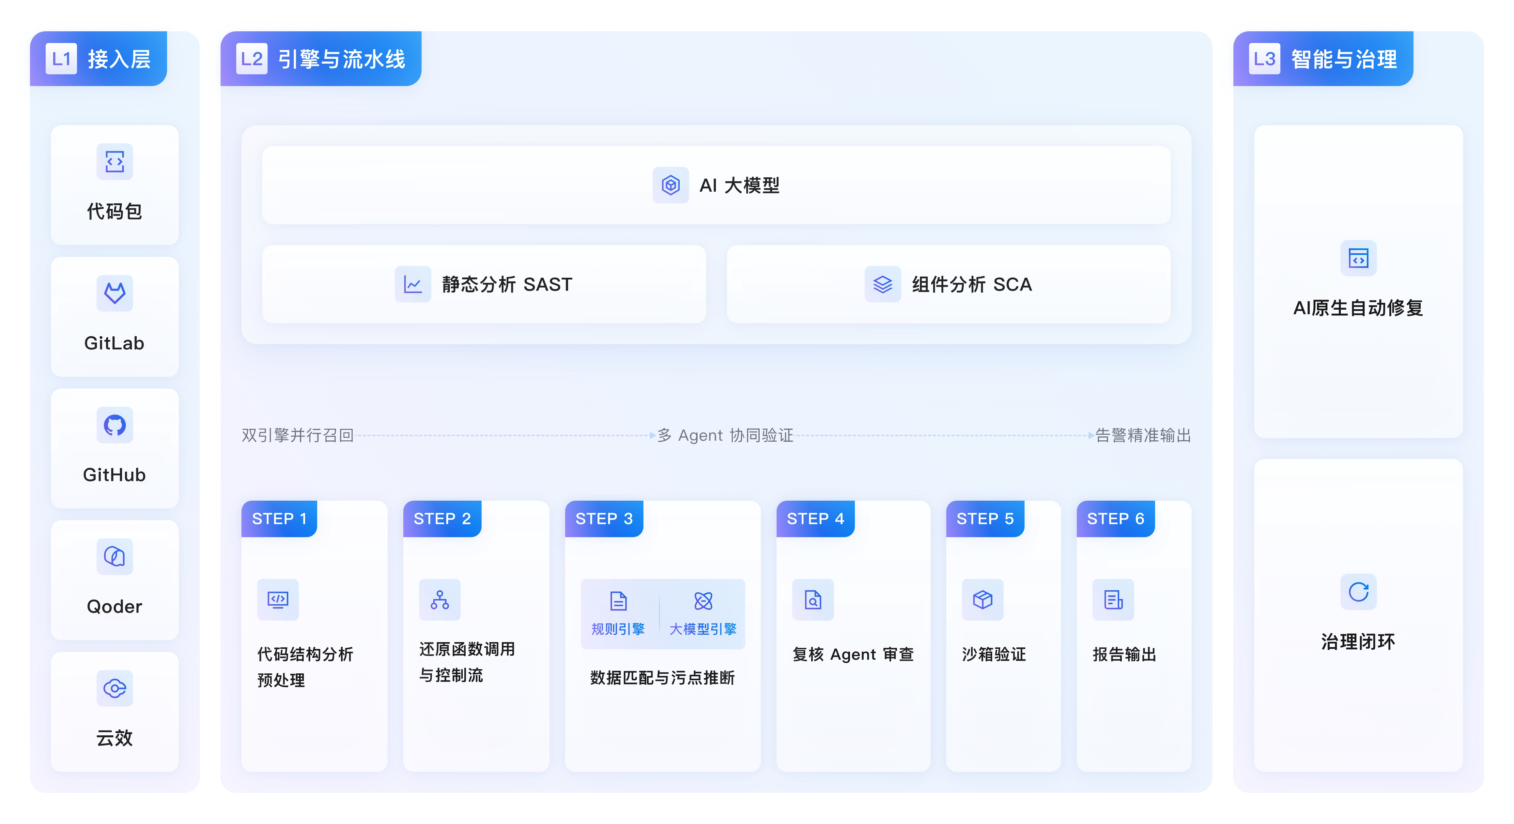Image resolution: width=1514 pixels, height=824 pixels.
Task: Open the STEP 6 badge
Action: point(1116,519)
